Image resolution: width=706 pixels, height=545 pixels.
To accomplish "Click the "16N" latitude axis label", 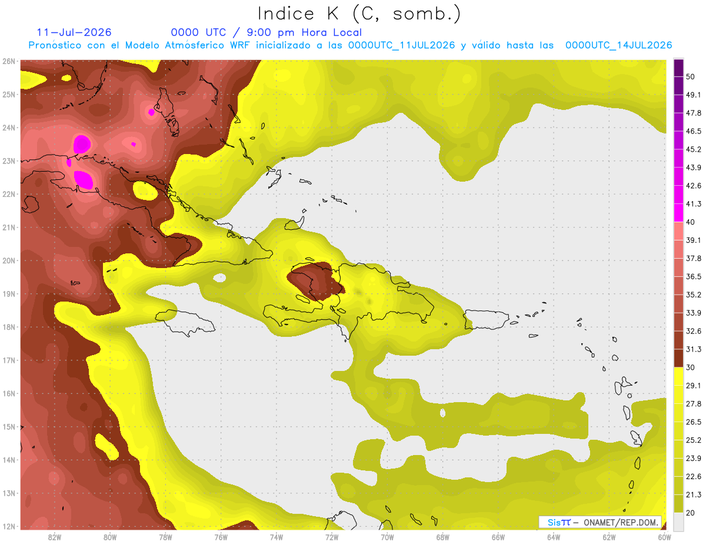I will 9,393.
